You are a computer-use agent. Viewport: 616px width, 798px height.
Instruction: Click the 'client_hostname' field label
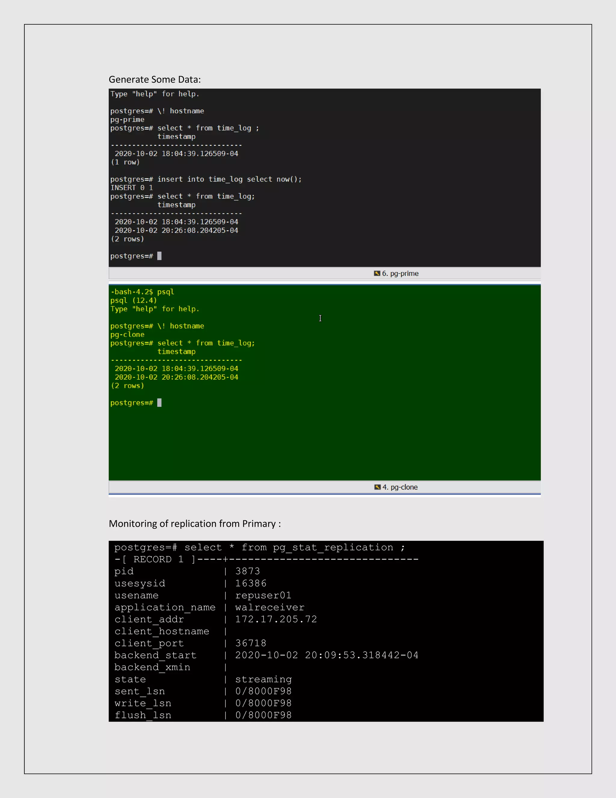[x=162, y=631]
